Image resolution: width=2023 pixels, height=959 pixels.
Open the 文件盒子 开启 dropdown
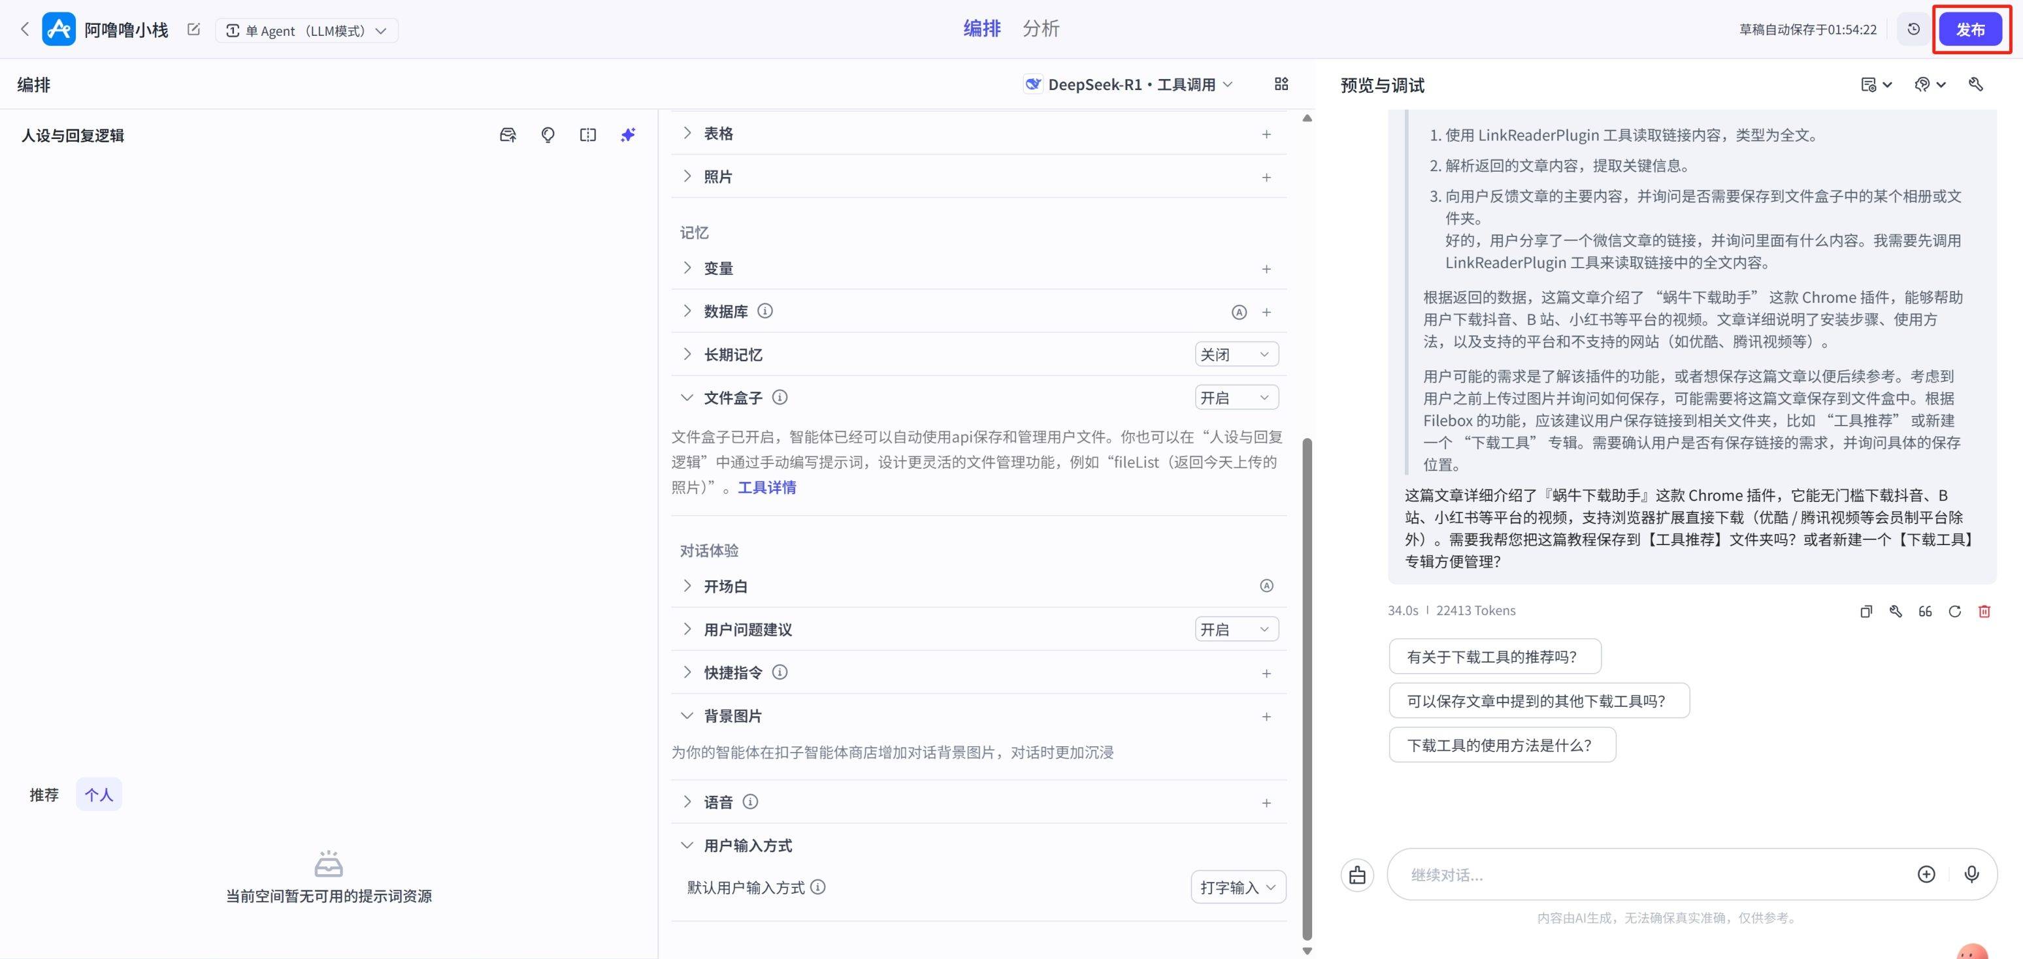1236,398
